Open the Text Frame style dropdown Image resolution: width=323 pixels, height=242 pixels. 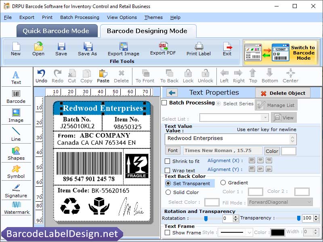tap(235, 232)
